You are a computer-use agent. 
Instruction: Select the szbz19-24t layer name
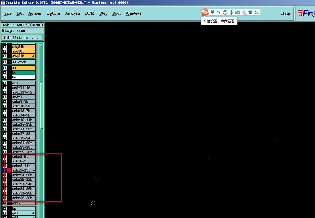tap(23, 138)
